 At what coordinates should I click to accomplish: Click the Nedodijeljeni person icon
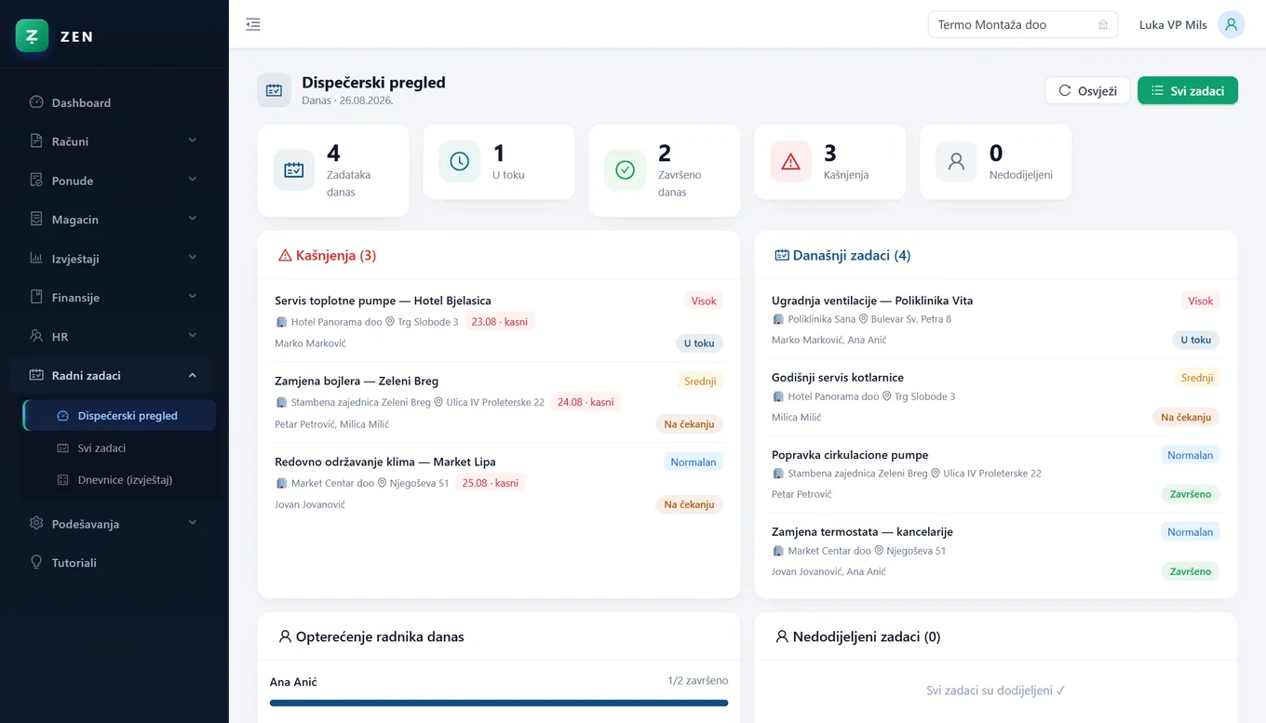(x=956, y=162)
